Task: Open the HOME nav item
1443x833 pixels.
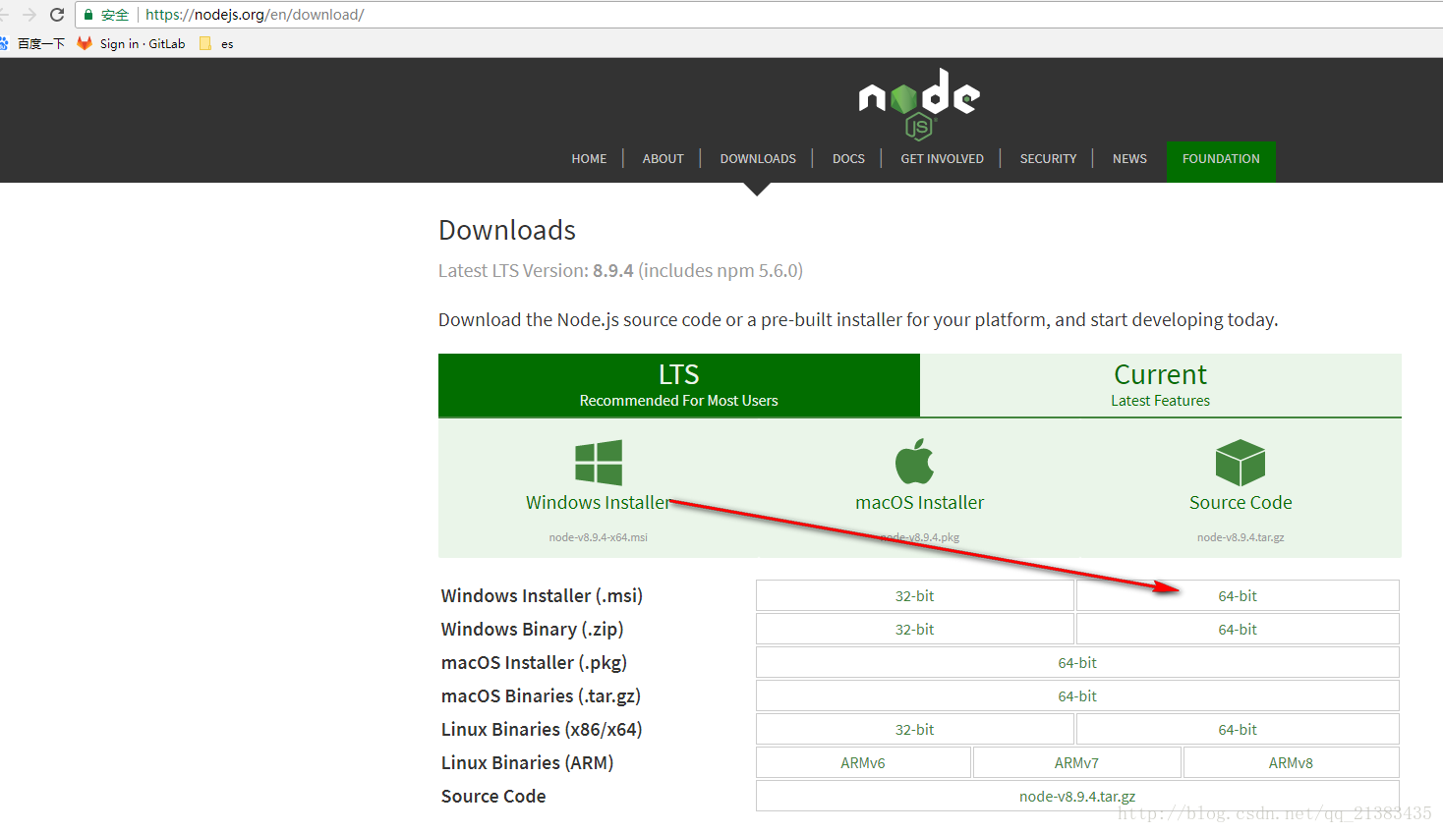Action: pyautogui.click(x=589, y=159)
